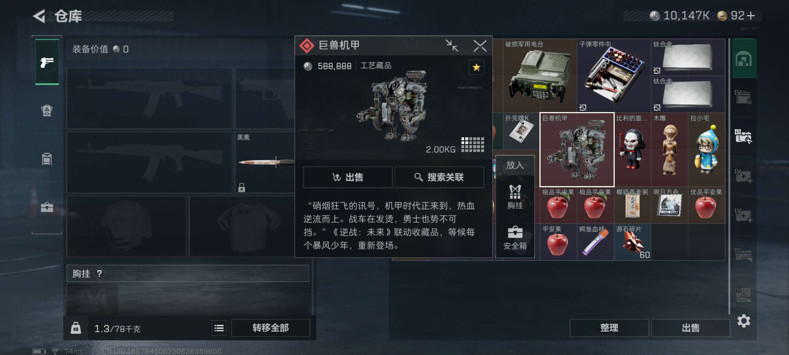Put item into 胸挂 chest rig
789x355 pixels.
(x=515, y=197)
